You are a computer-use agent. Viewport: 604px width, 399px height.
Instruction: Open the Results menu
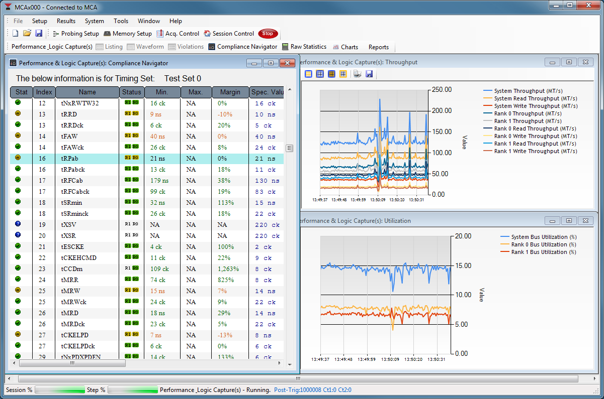click(66, 21)
